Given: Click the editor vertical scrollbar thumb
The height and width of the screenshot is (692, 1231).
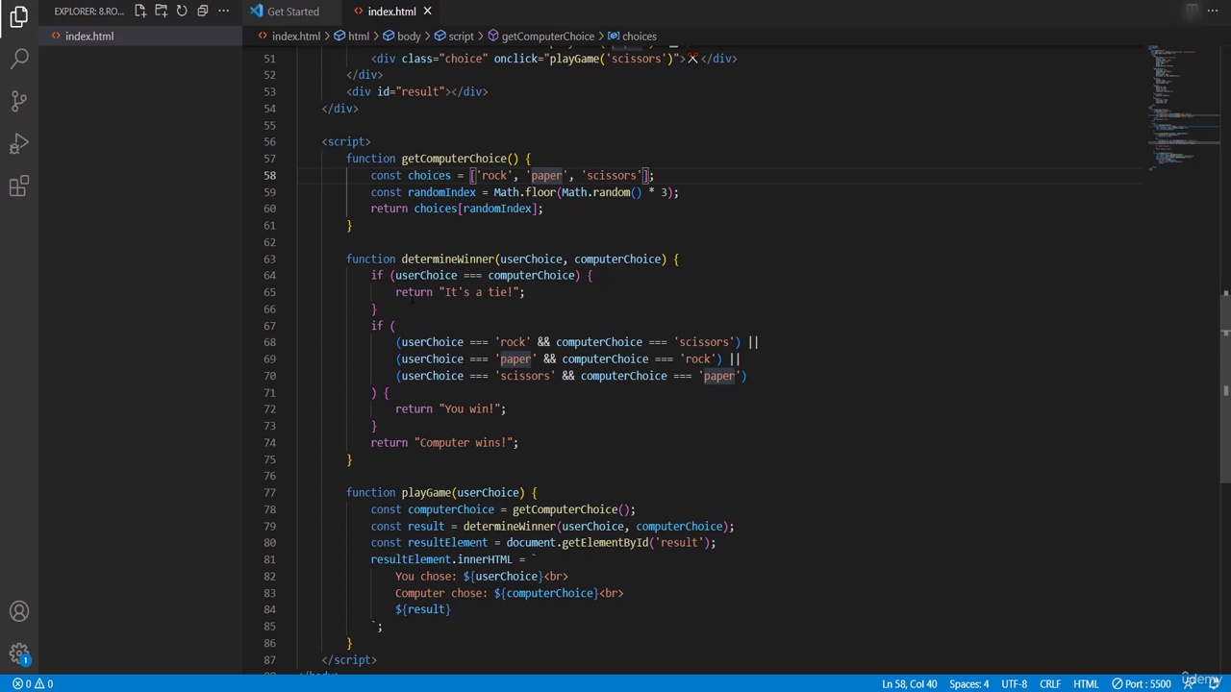Looking at the screenshot, I should (1225, 388).
